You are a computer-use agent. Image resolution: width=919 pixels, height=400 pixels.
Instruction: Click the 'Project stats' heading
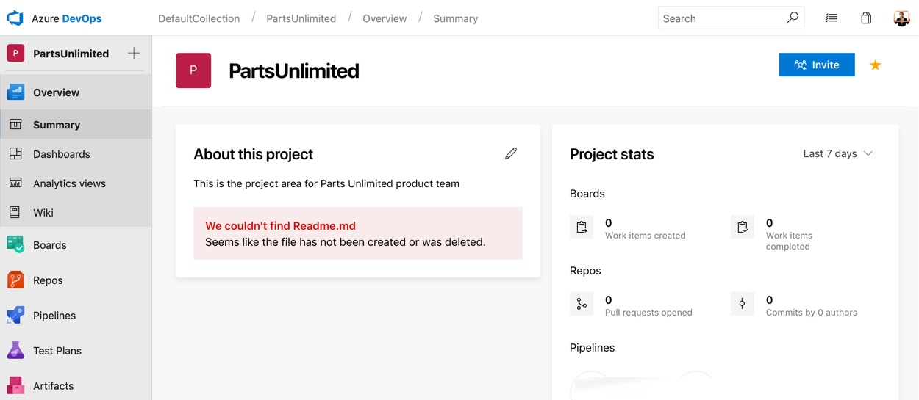(612, 154)
